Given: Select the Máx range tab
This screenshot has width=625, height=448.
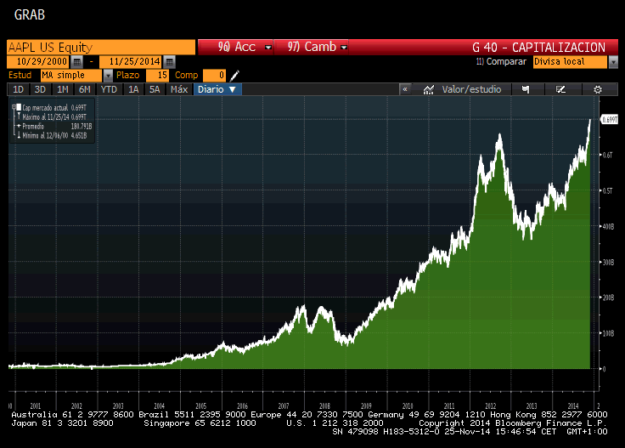Looking at the screenshot, I should [x=179, y=89].
